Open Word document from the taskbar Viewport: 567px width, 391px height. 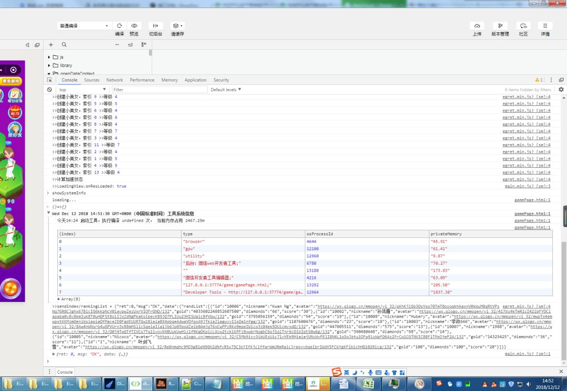point(342,384)
